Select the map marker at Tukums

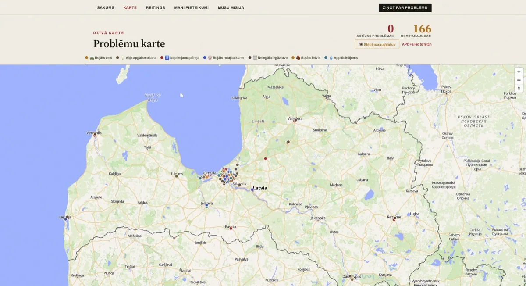(x=177, y=176)
